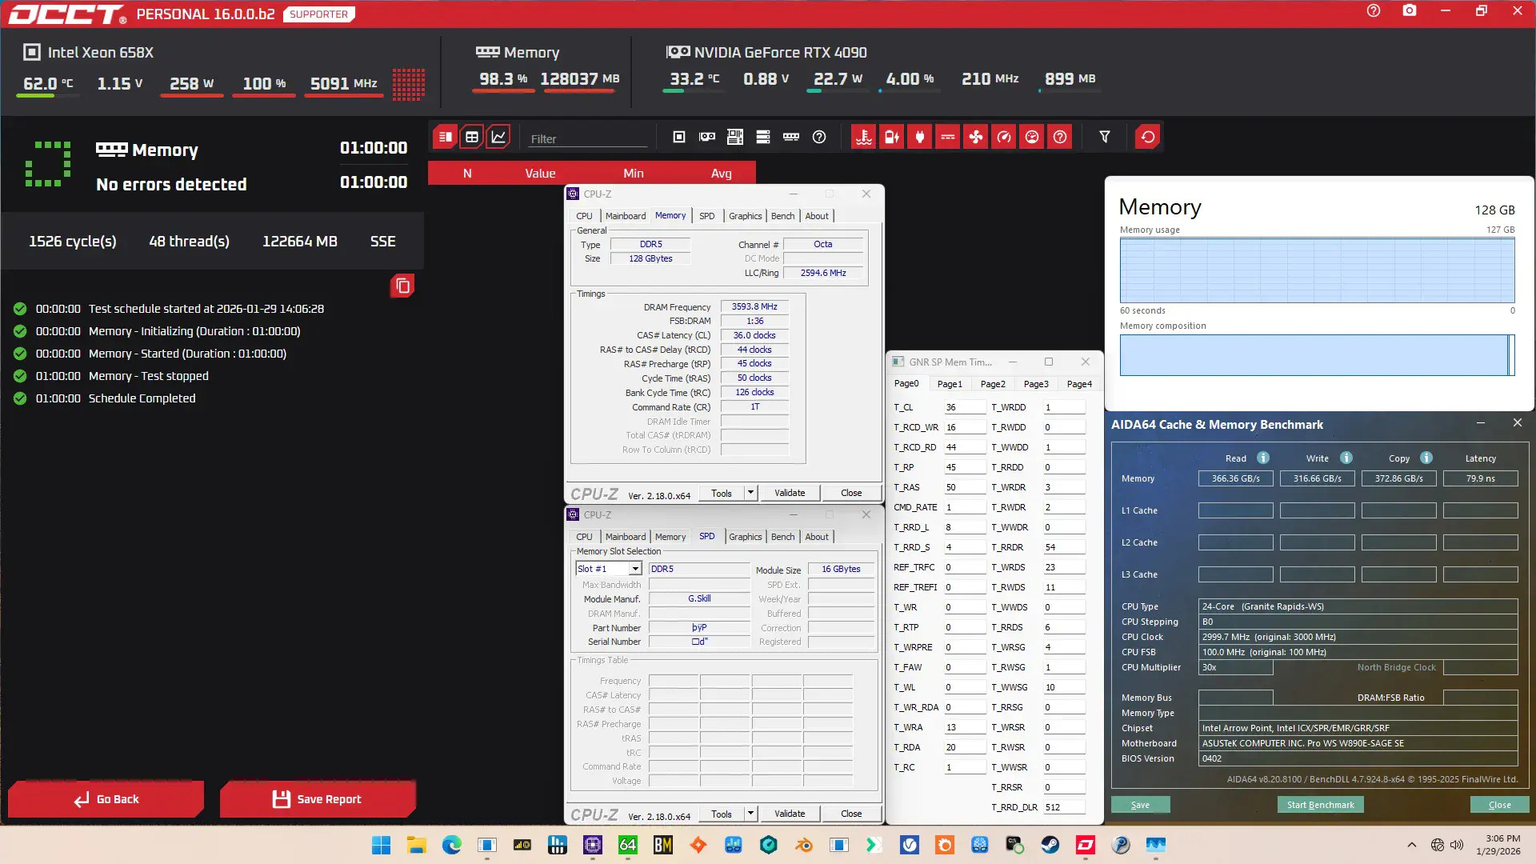Image resolution: width=1536 pixels, height=864 pixels.
Task: Toggle the power plug sensor filter
Action: click(x=920, y=137)
